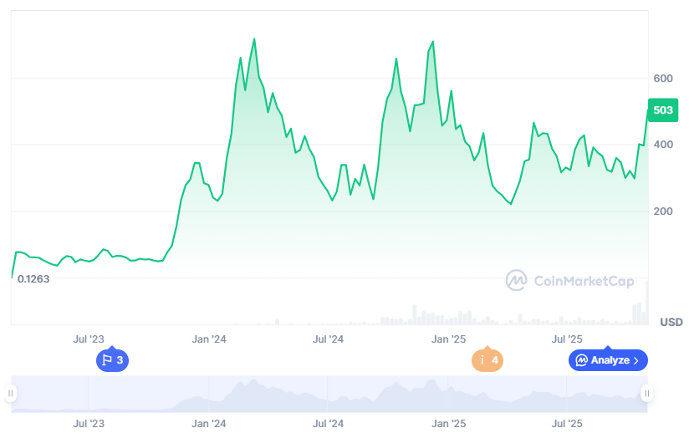The height and width of the screenshot is (448, 689).
Task: Click the green 503 current price tag
Action: pyautogui.click(x=663, y=110)
